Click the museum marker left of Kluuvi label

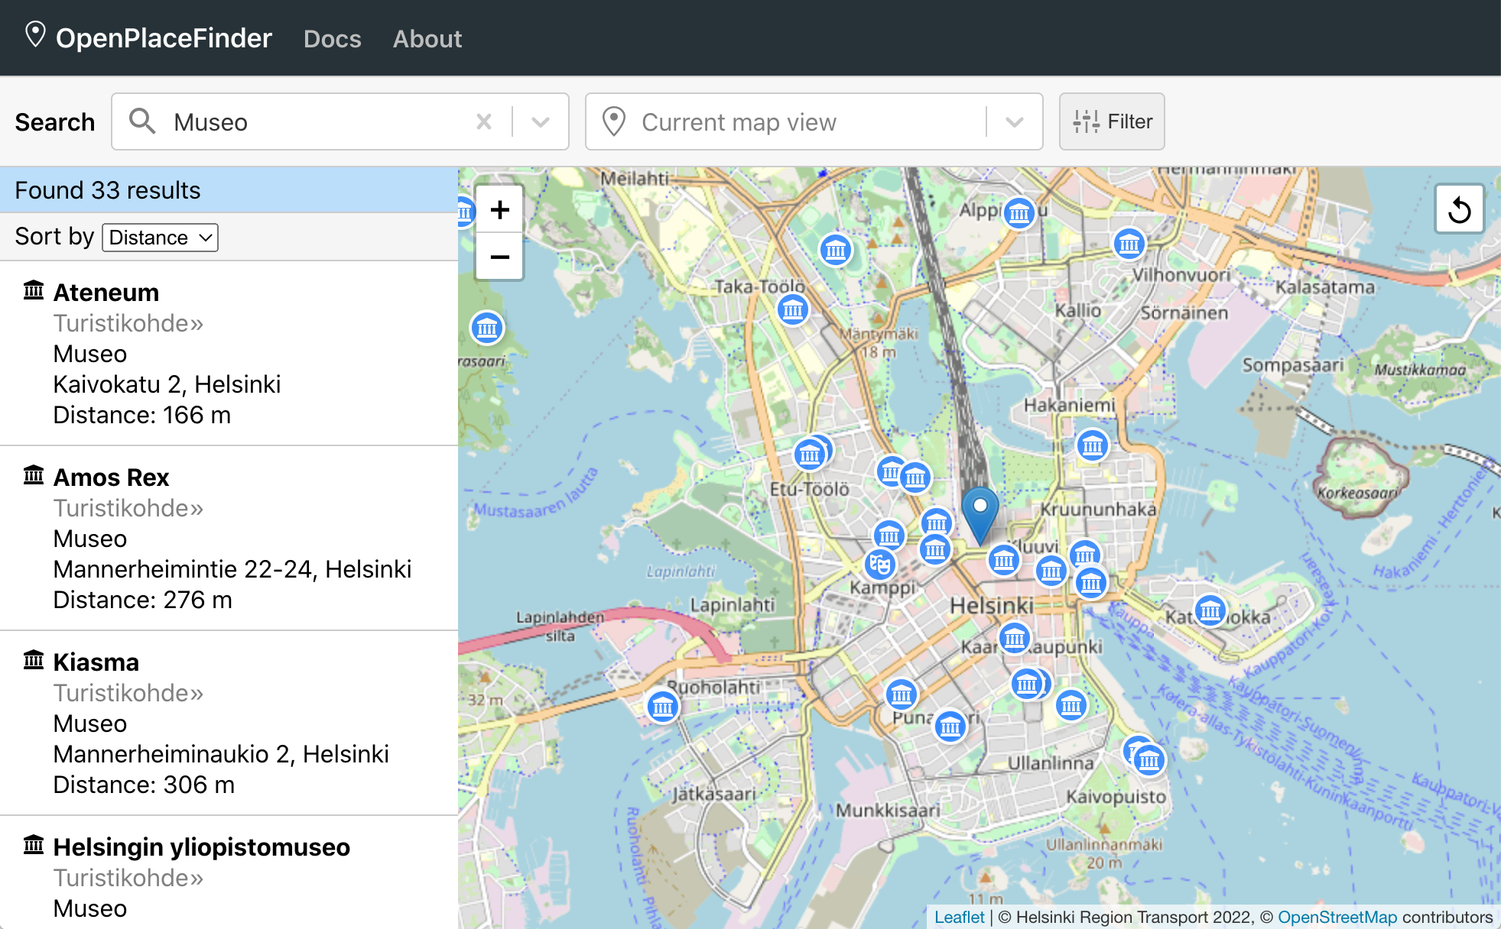pyautogui.click(x=1004, y=561)
